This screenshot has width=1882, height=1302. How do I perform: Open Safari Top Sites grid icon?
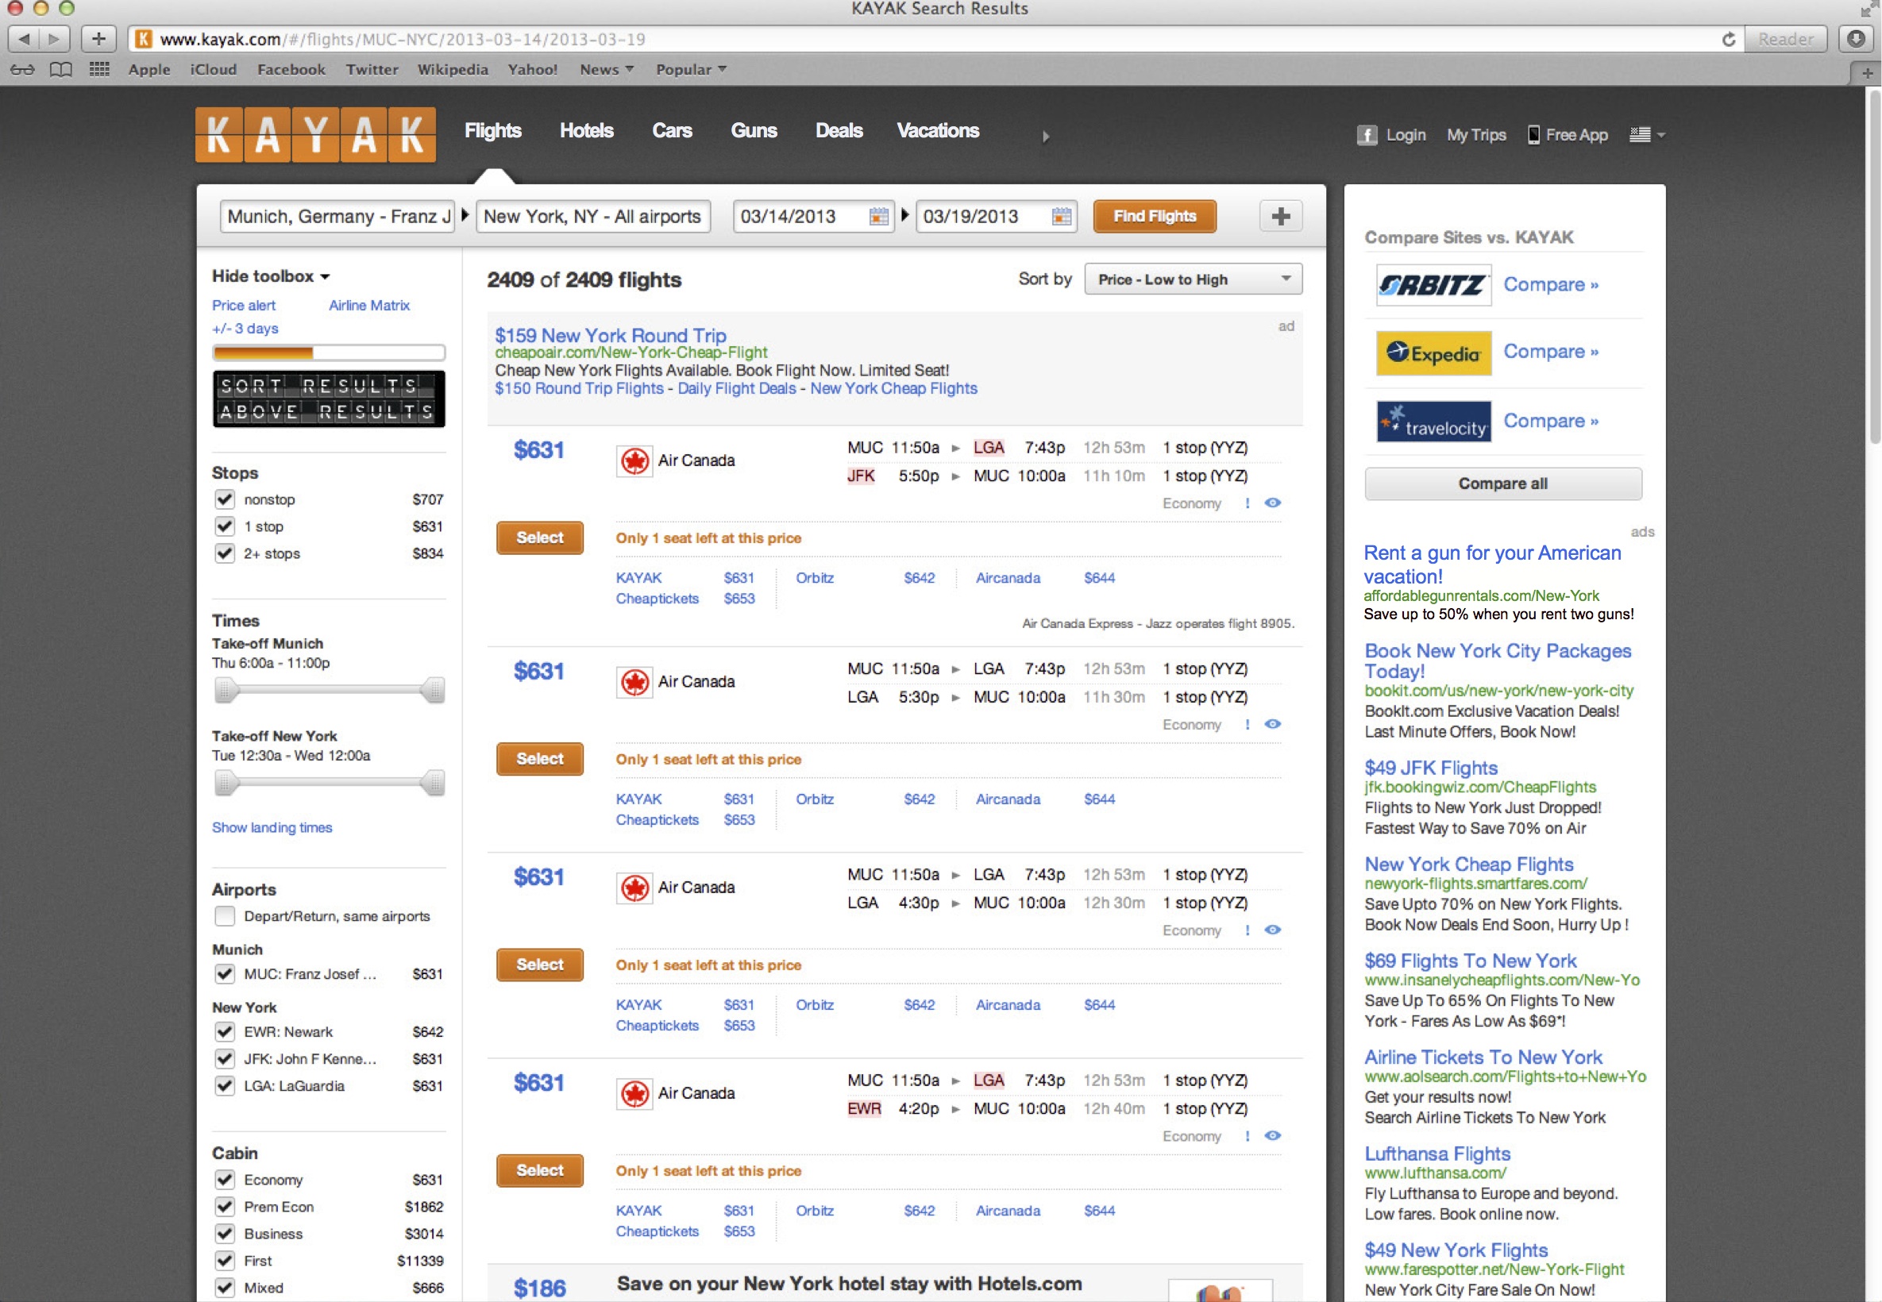coord(98,69)
